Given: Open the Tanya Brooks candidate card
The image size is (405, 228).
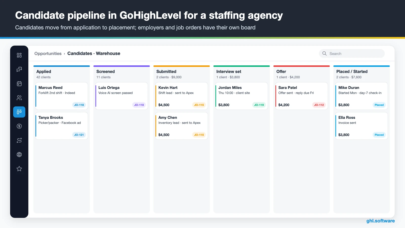Looking at the screenshot, I should point(62,126).
